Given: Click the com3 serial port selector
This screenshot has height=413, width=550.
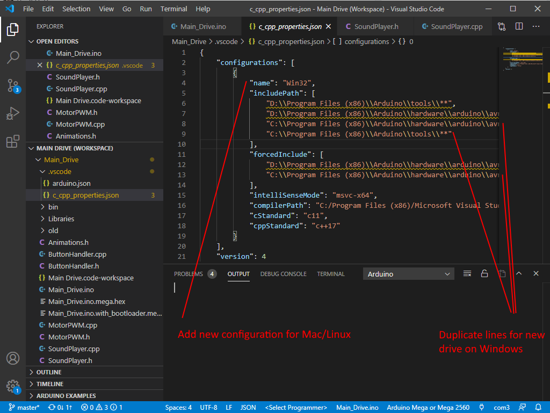Looking at the screenshot, I should tap(502, 408).
